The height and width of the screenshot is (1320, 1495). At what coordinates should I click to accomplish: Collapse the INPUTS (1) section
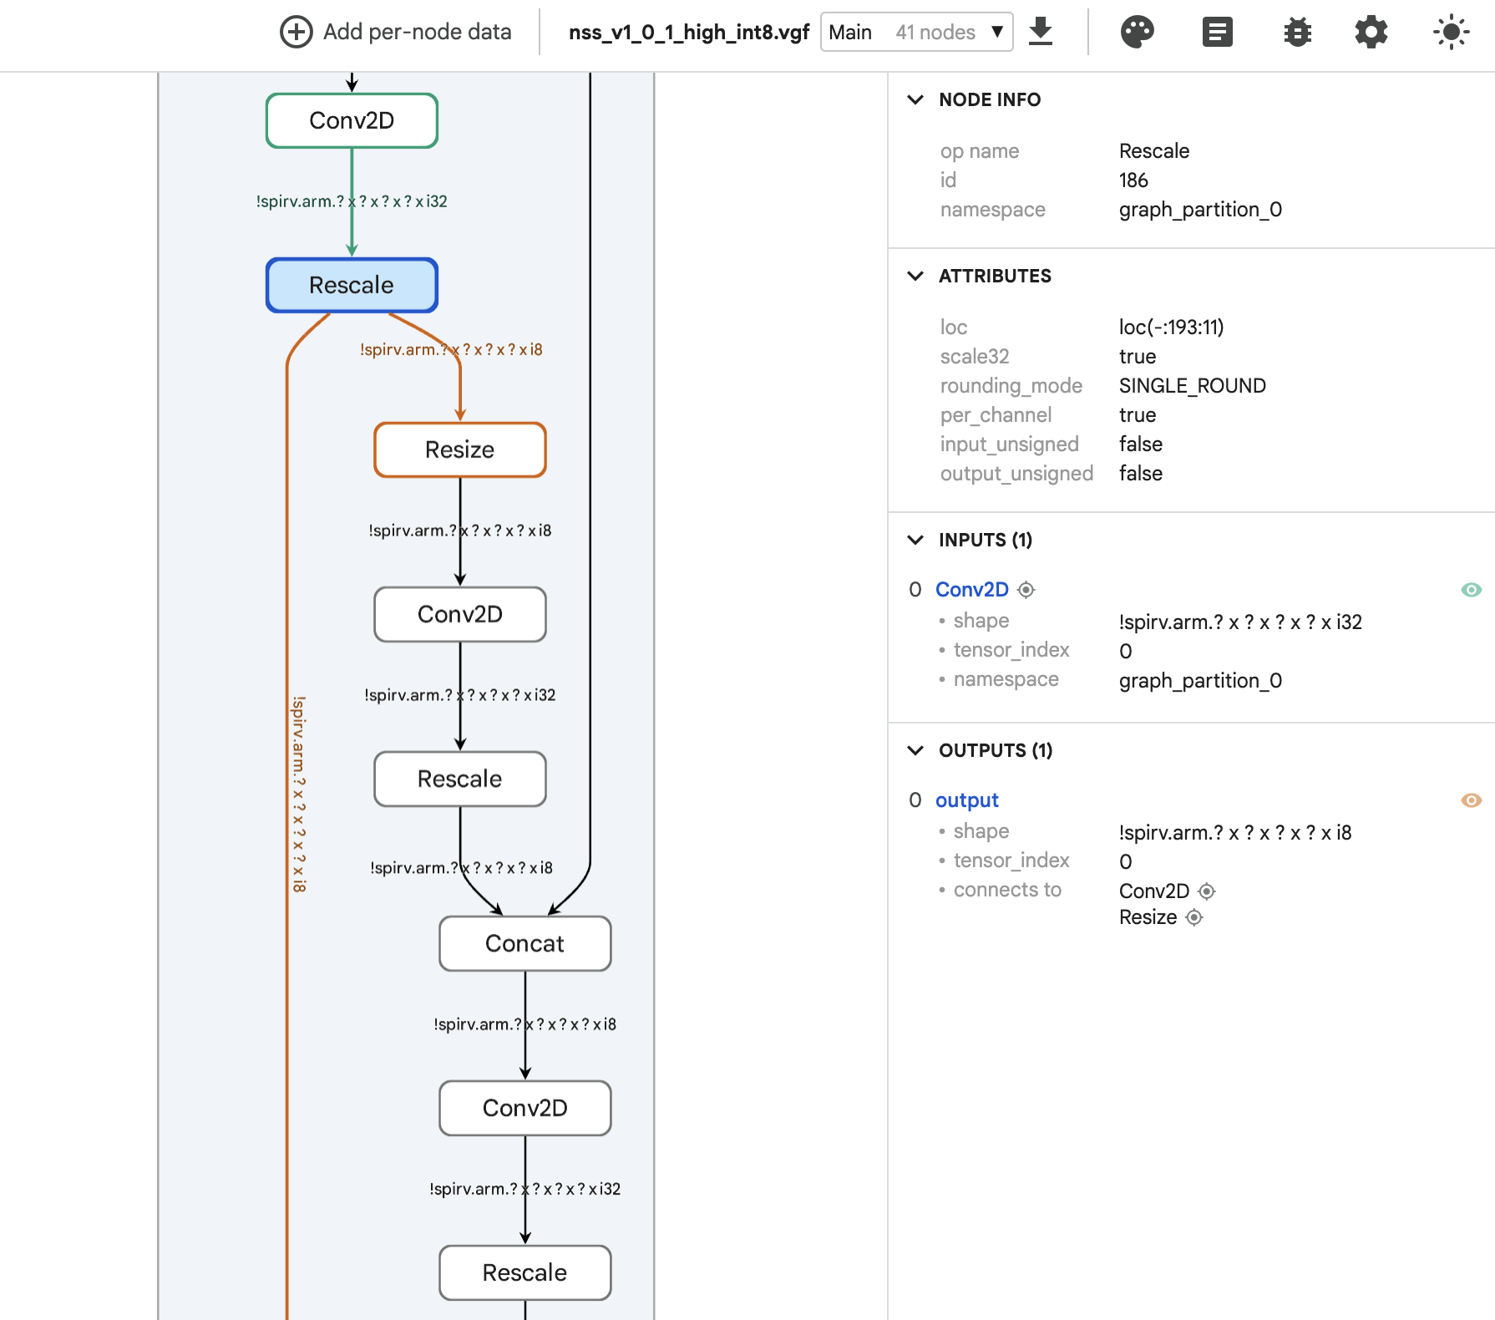tap(915, 540)
